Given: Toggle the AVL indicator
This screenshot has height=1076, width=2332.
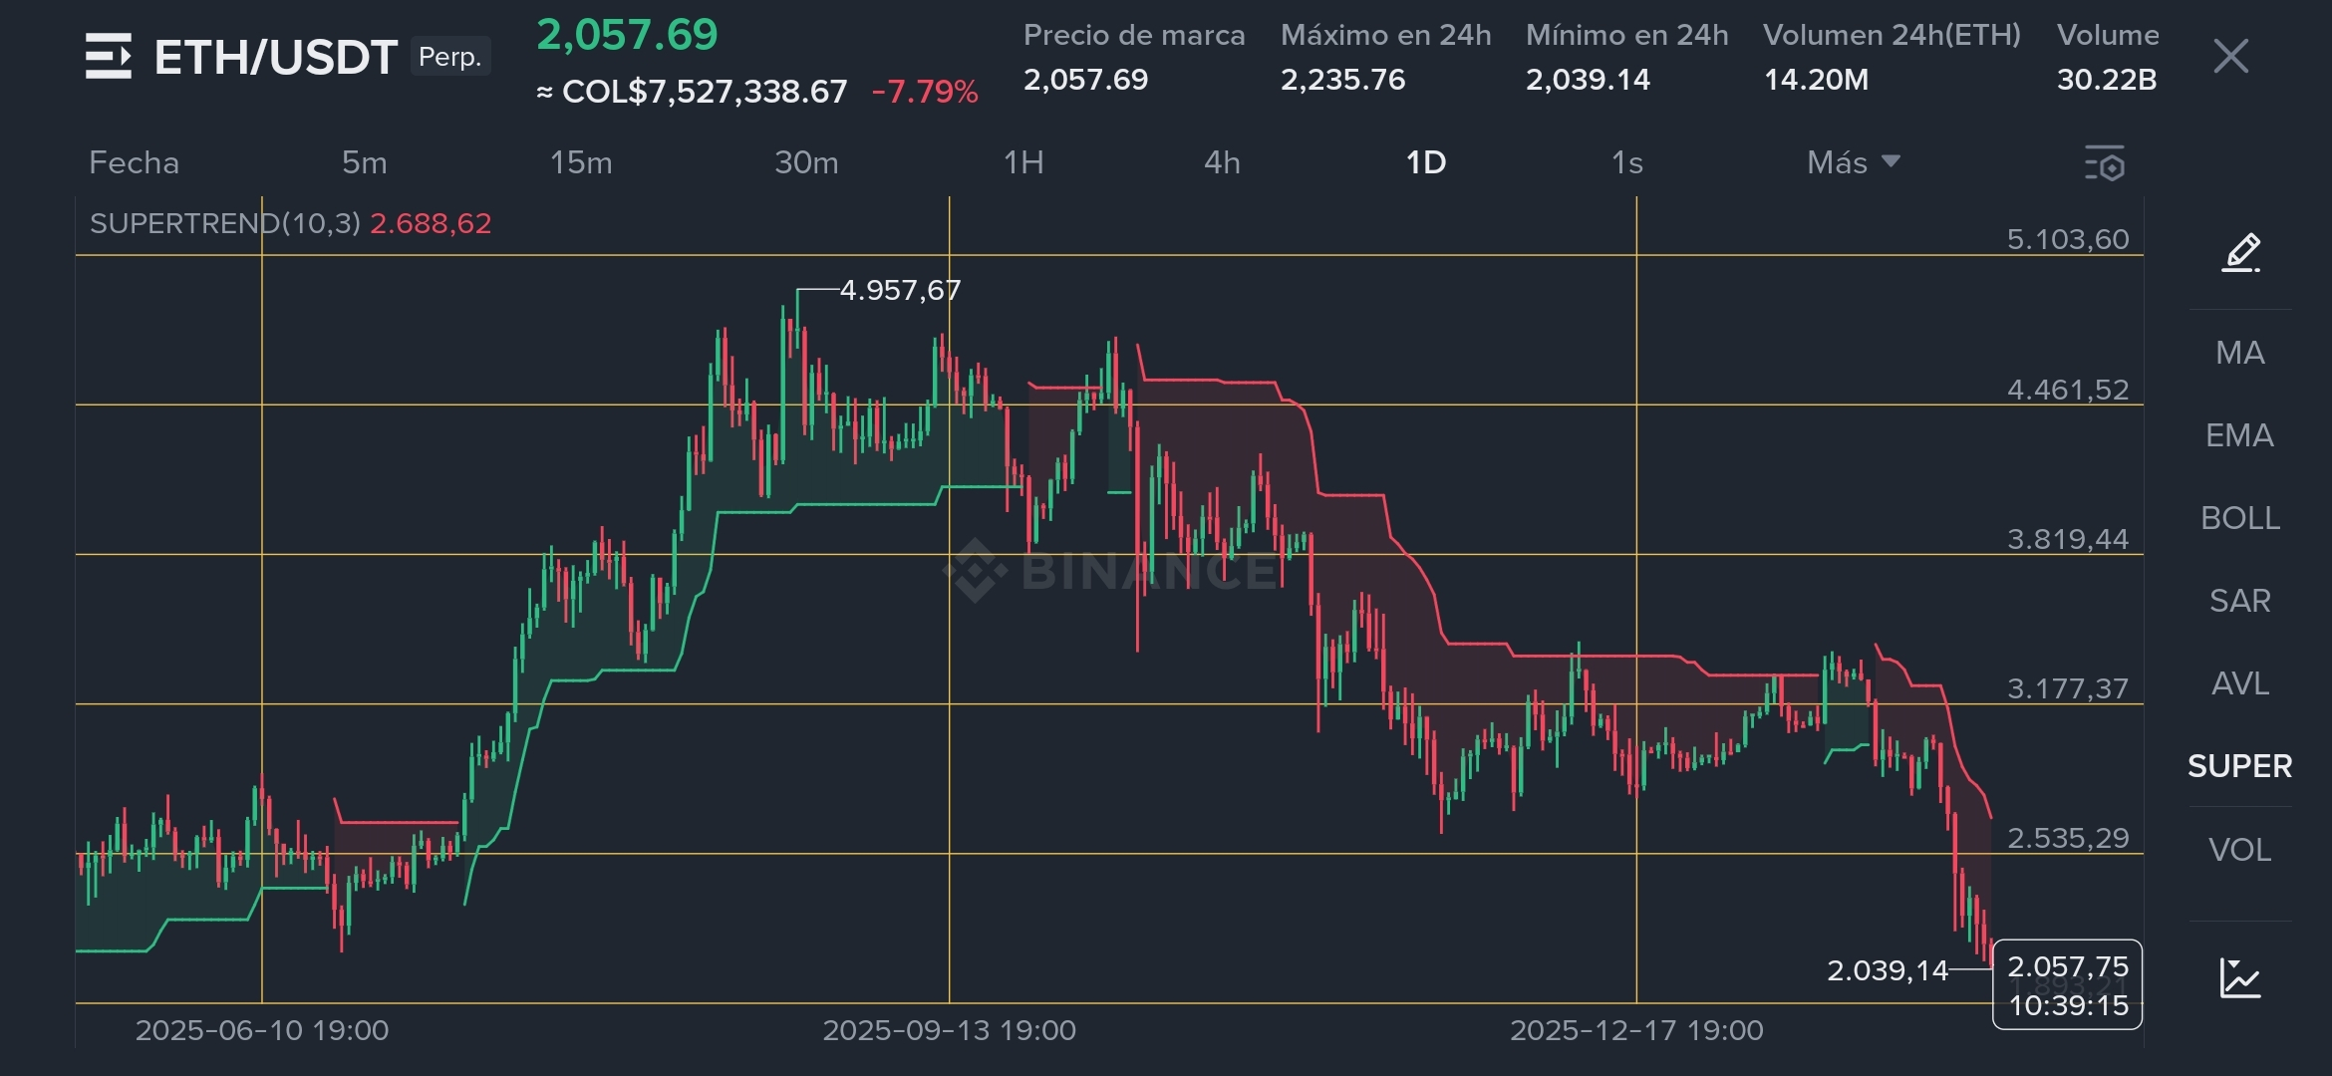Looking at the screenshot, I should 2239,683.
